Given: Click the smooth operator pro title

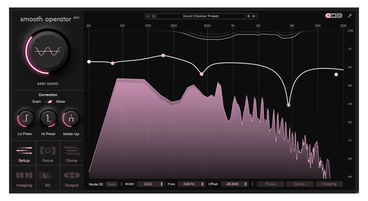Looking at the screenshot, I should click(x=49, y=19).
